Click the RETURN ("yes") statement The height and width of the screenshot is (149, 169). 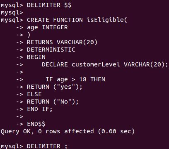(55, 87)
